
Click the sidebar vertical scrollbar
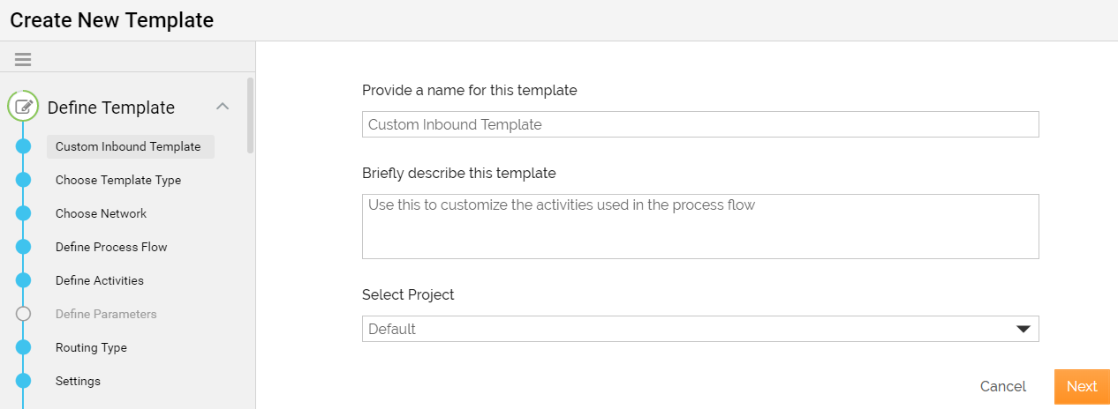coord(251,115)
